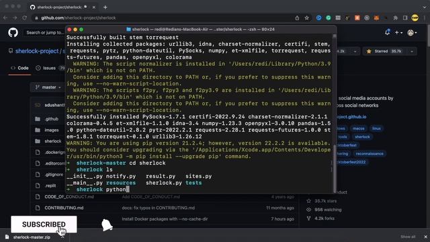Open the GitHub user avatar menu
Viewport: 430px width, 242px height.
pos(412,33)
